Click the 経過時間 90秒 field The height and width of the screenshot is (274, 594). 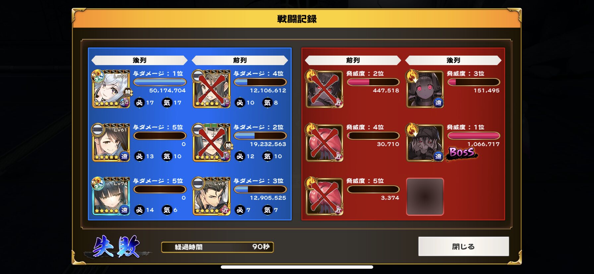217,247
